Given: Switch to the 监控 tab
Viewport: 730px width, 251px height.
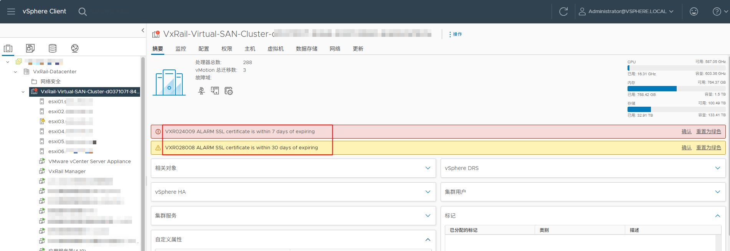Looking at the screenshot, I should 181,49.
